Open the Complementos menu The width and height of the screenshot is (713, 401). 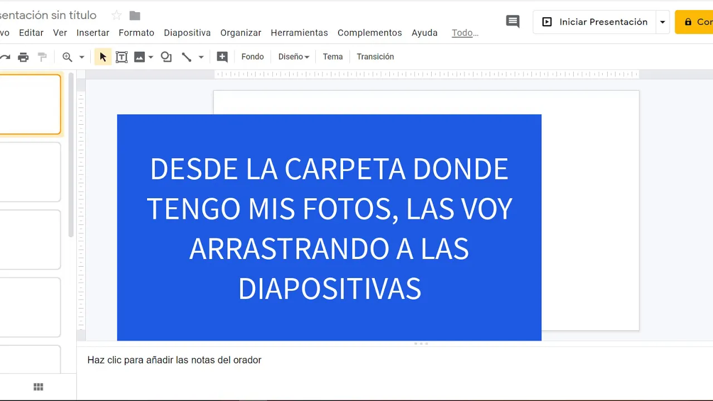[x=370, y=33]
